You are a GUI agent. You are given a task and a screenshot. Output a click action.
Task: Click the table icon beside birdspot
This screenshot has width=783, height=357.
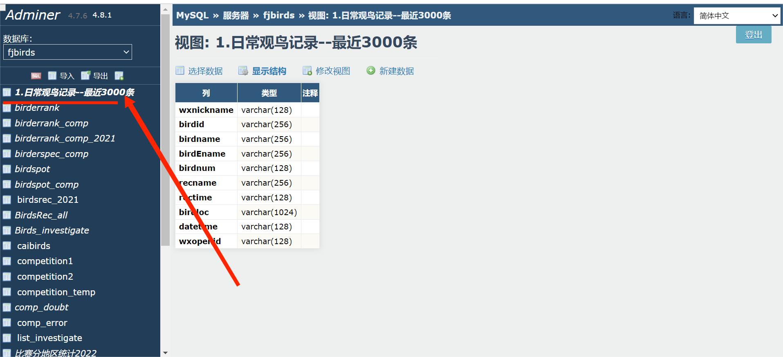click(7, 169)
